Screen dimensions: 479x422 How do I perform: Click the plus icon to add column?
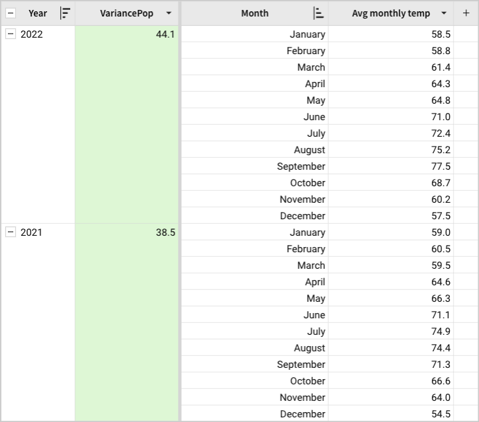[x=466, y=13]
